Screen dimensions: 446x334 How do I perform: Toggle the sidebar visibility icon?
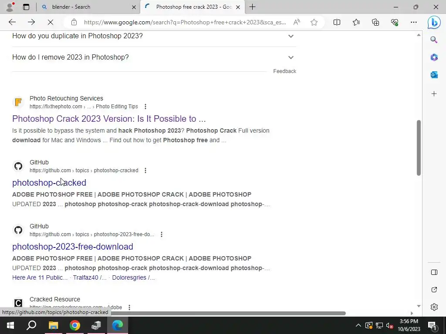[434, 272]
